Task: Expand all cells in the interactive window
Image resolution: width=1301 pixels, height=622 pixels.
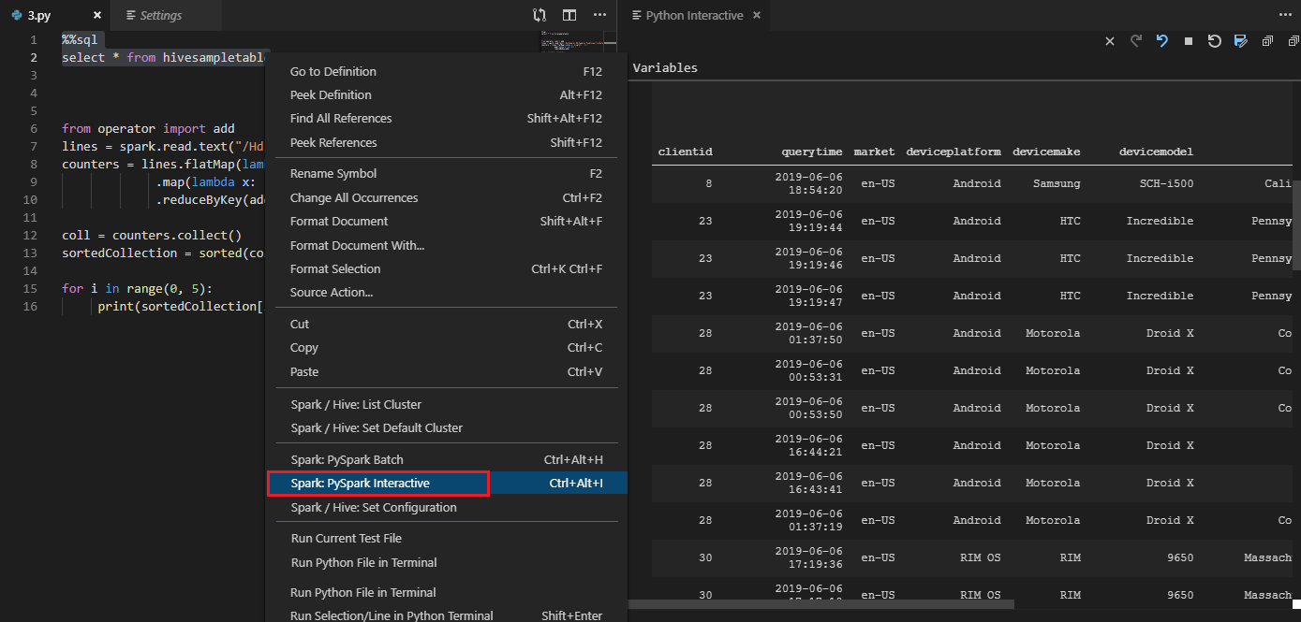Action: [1267, 41]
